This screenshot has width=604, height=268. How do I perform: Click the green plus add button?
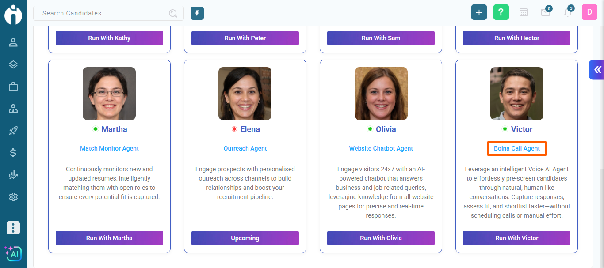[x=479, y=12]
